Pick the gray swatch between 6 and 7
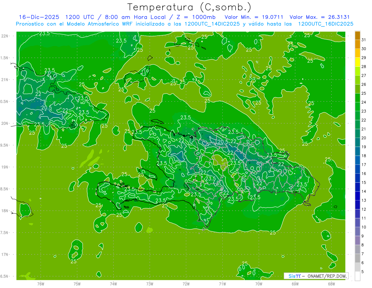The height and width of the screenshot is (288, 372). coord(357,258)
